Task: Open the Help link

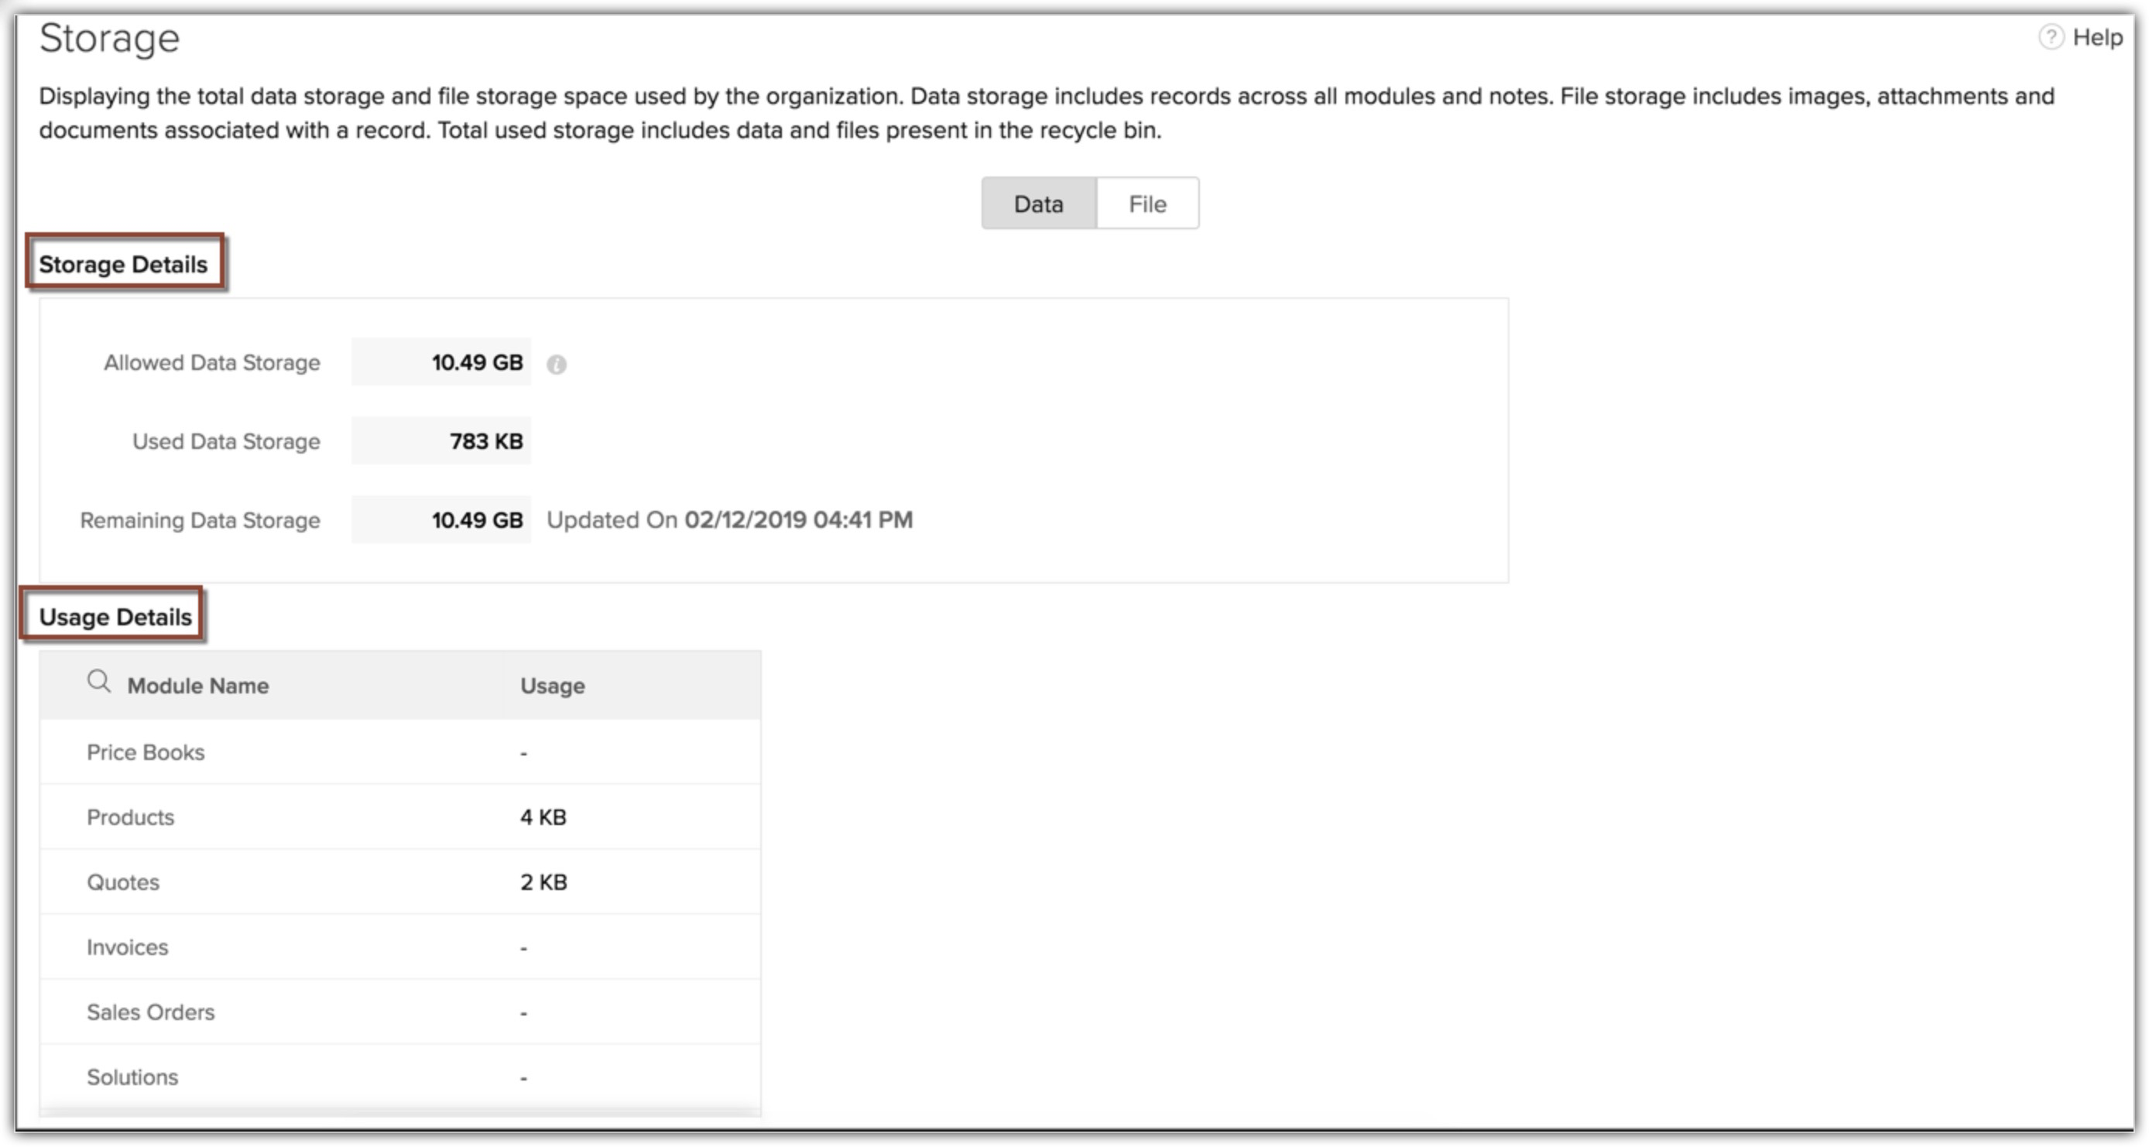Action: tap(2097, 38)
